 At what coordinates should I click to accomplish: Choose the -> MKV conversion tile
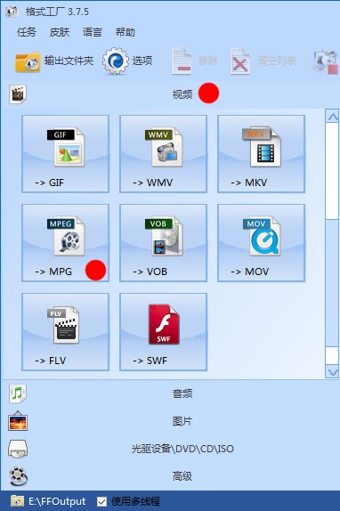(x=261, y=154)
